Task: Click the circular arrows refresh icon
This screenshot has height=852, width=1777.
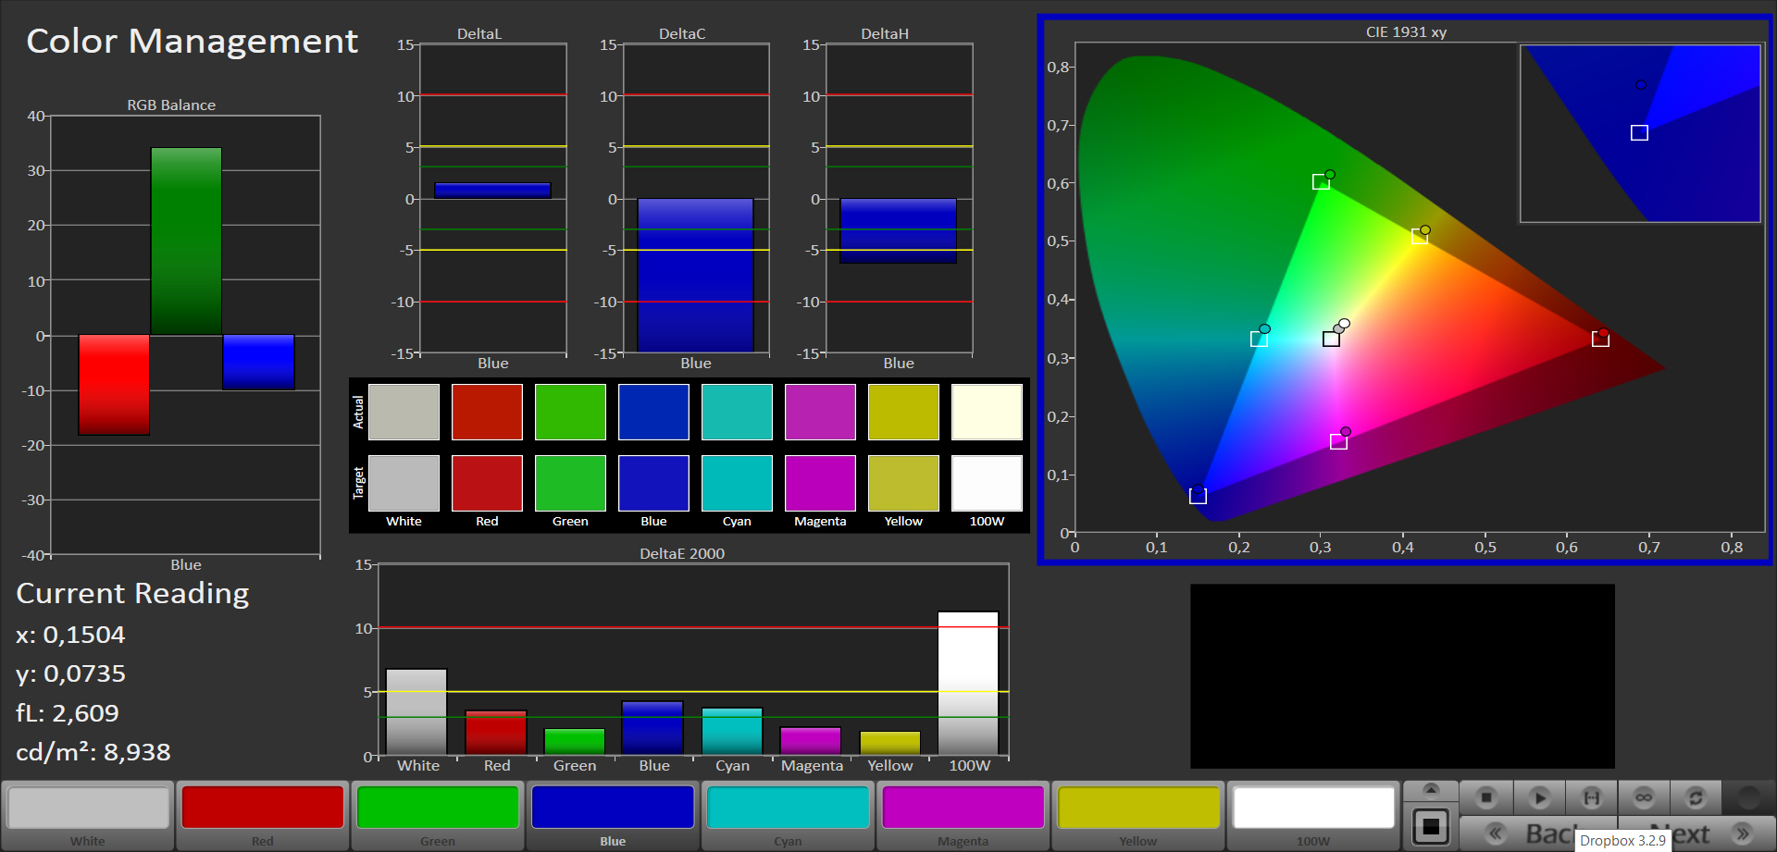Action: point(1696,796)
